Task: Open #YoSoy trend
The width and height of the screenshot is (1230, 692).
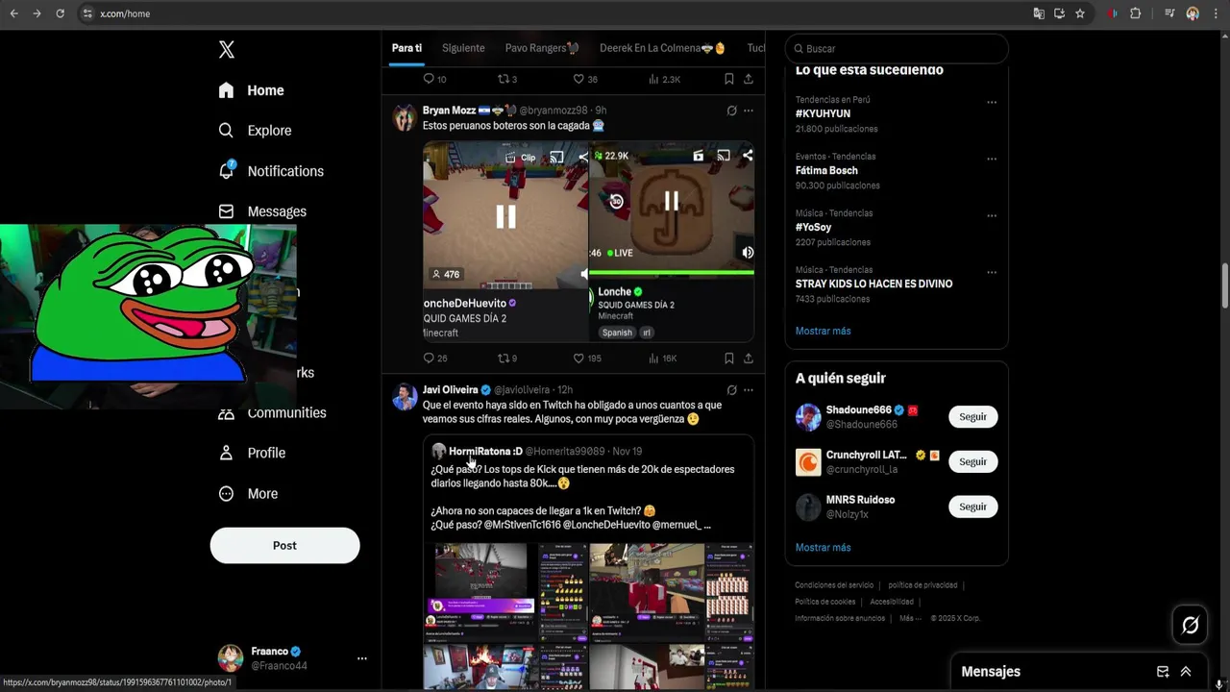Action: (813, 227)
